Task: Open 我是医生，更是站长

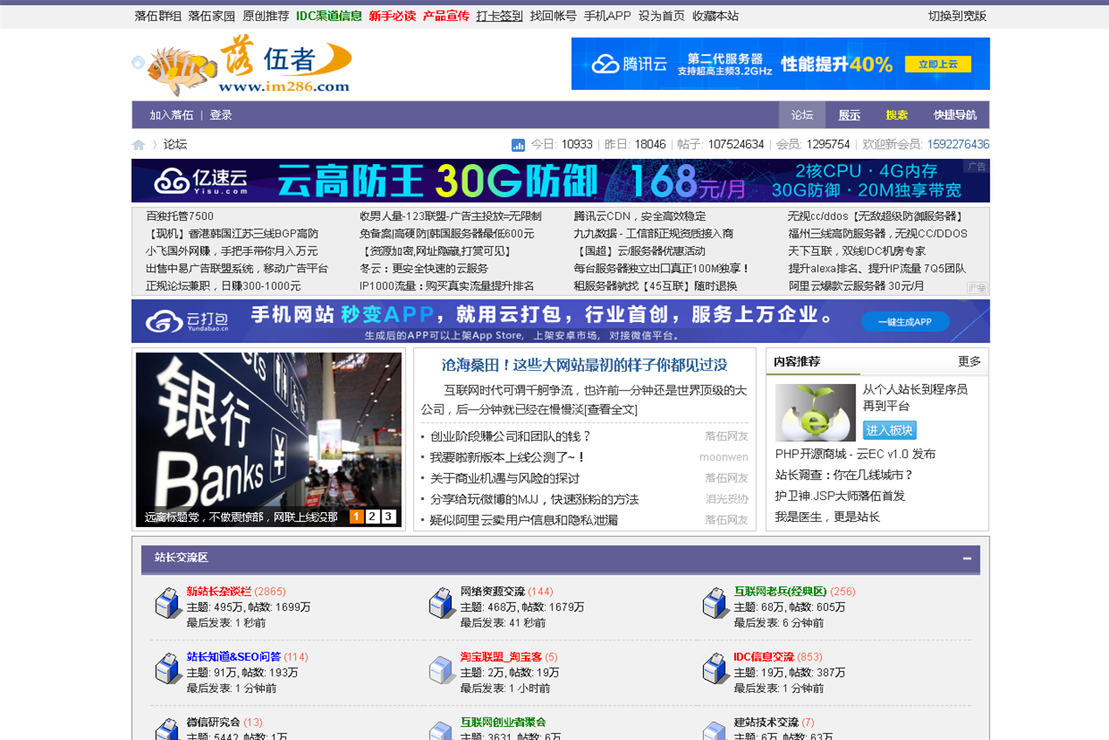Action: pyautogui.click(x=828, y=517)
